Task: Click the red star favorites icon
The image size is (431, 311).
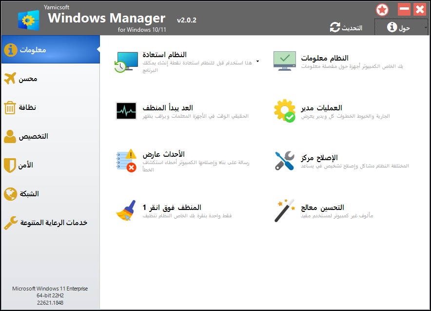Action: 382,10
